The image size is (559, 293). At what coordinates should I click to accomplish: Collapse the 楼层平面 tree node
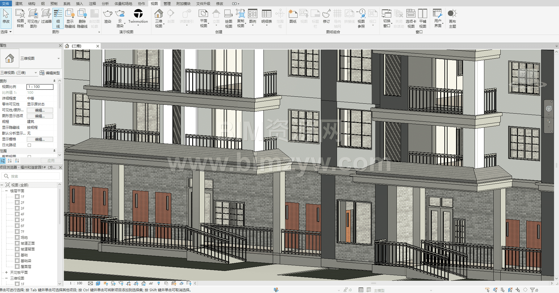(x=6, y=191)
